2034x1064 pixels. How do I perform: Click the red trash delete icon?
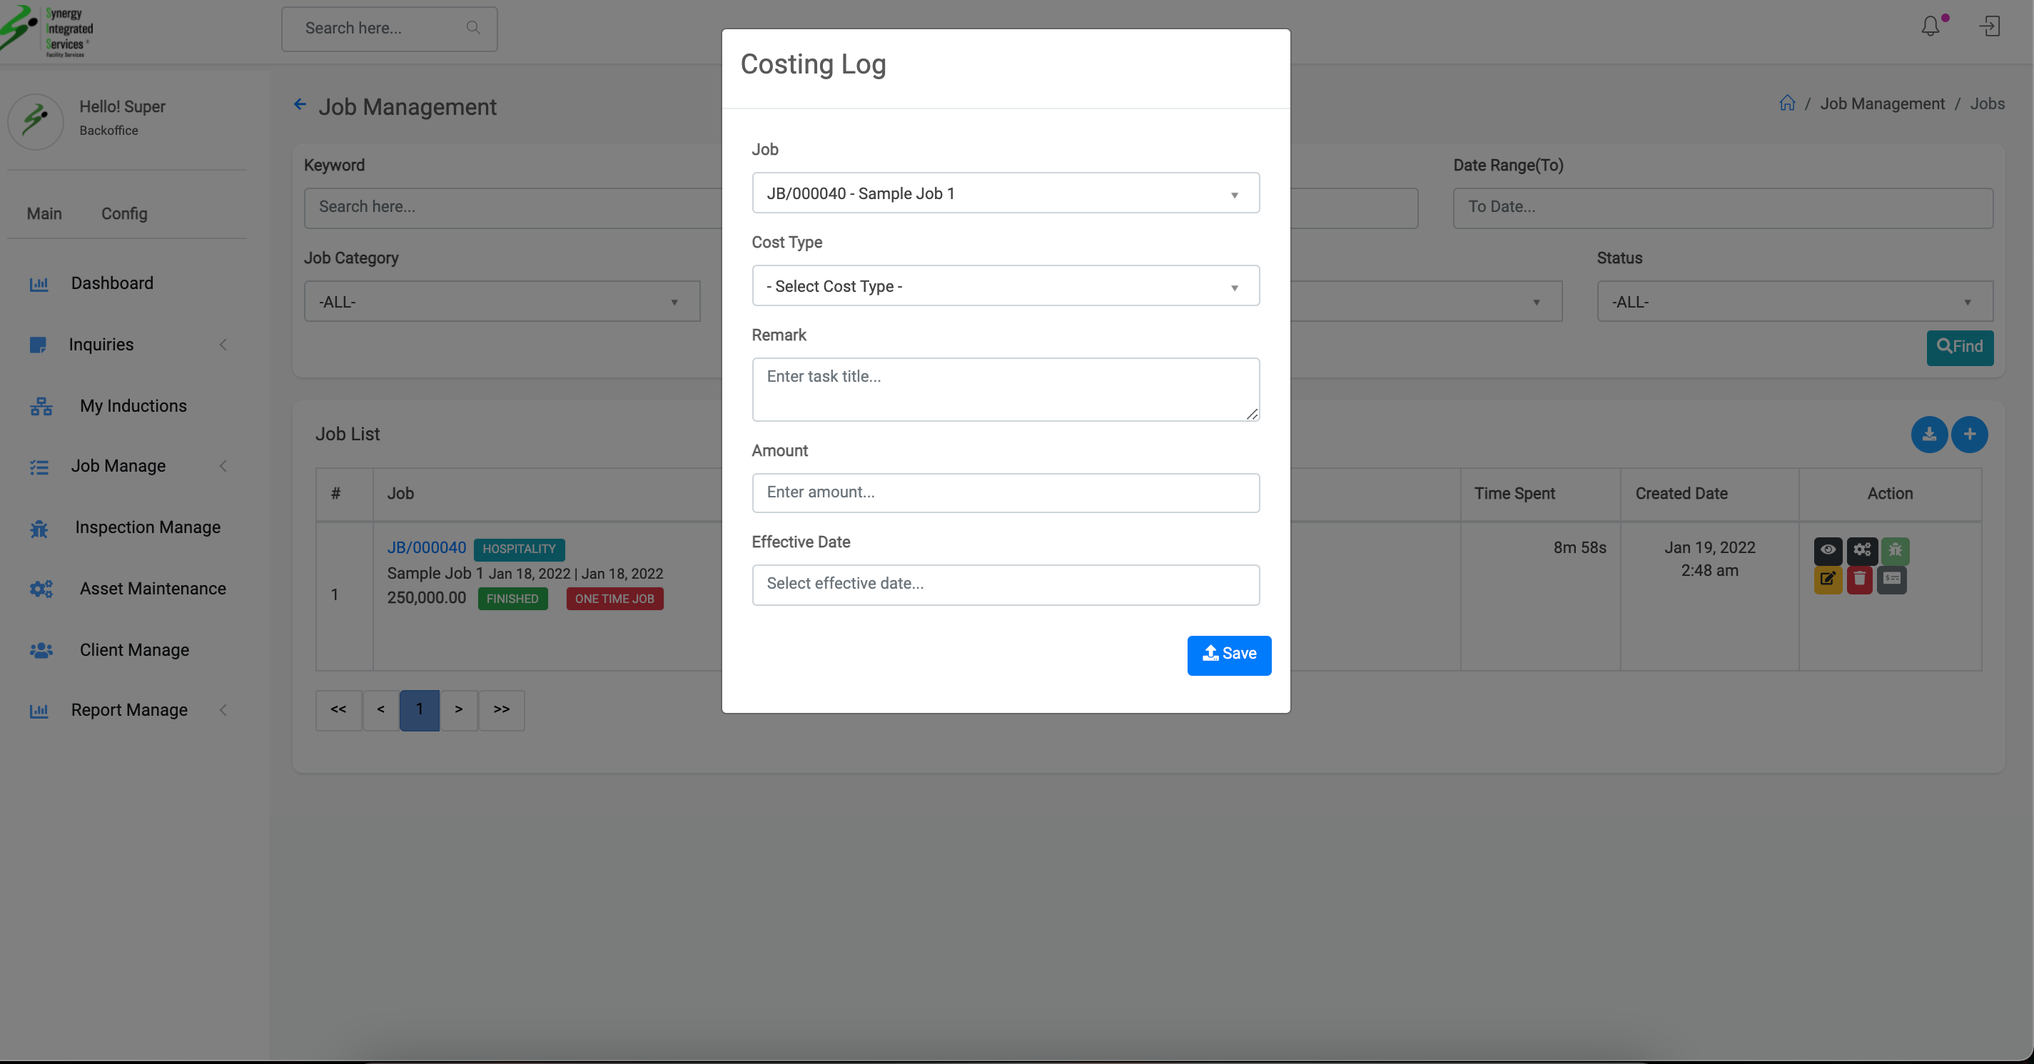coord(1859,579)
